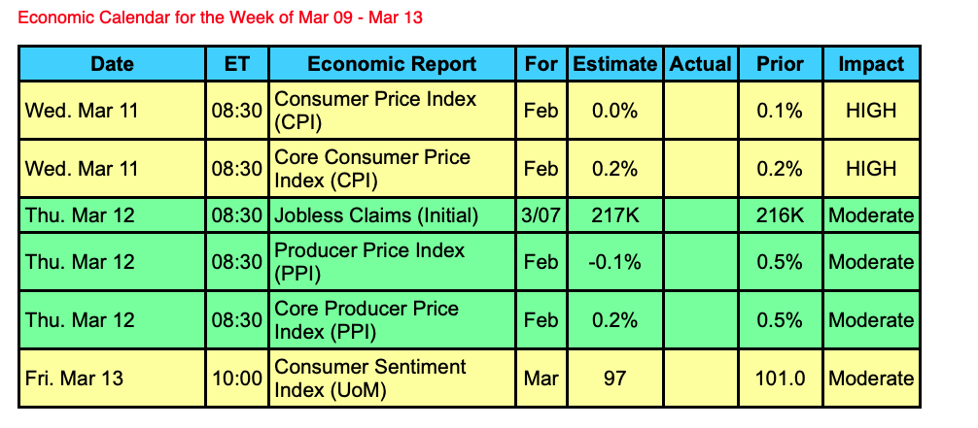Click the Core Producer Price Index report
This screenshot has height=428, width=978.
367,320
